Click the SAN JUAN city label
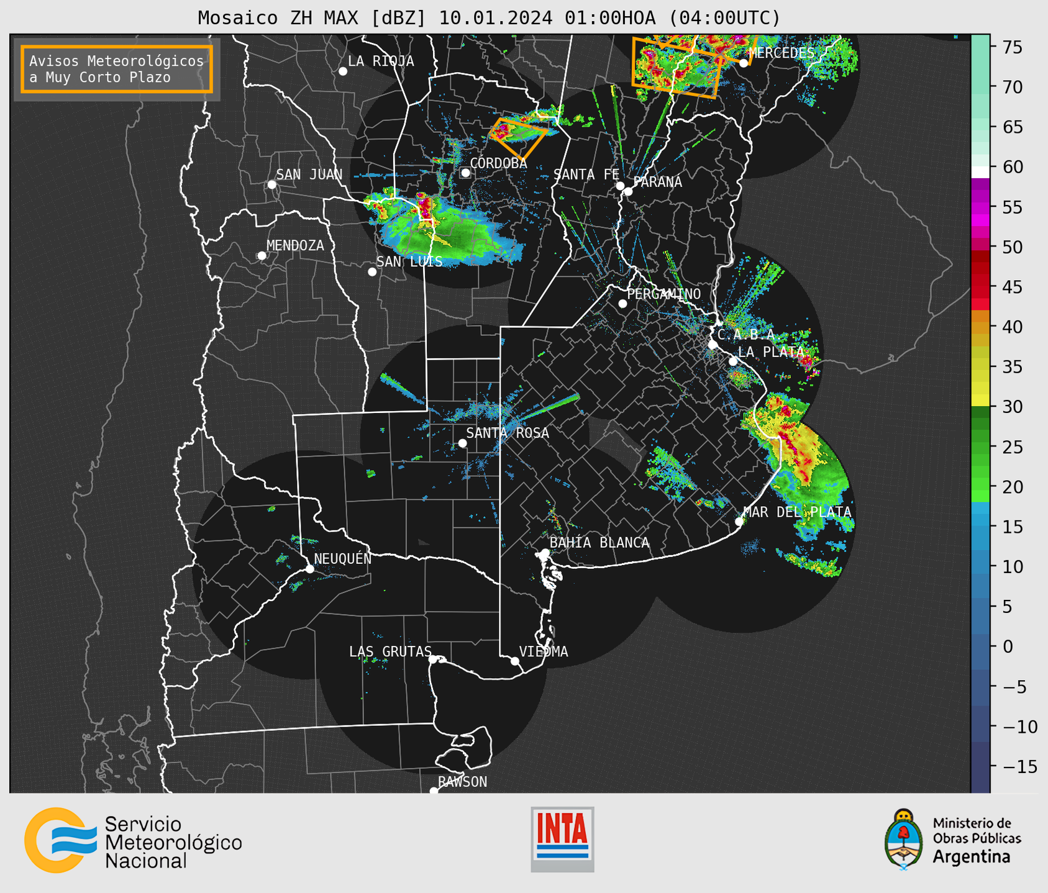Screen dimensions: 1048x893 tap(309, 175)
